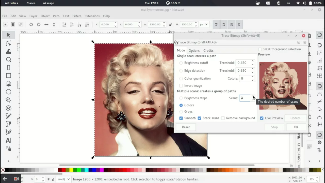Viewport: 325px width, 183px height.
Task: Click the Reset button
Action: point(186,127)
